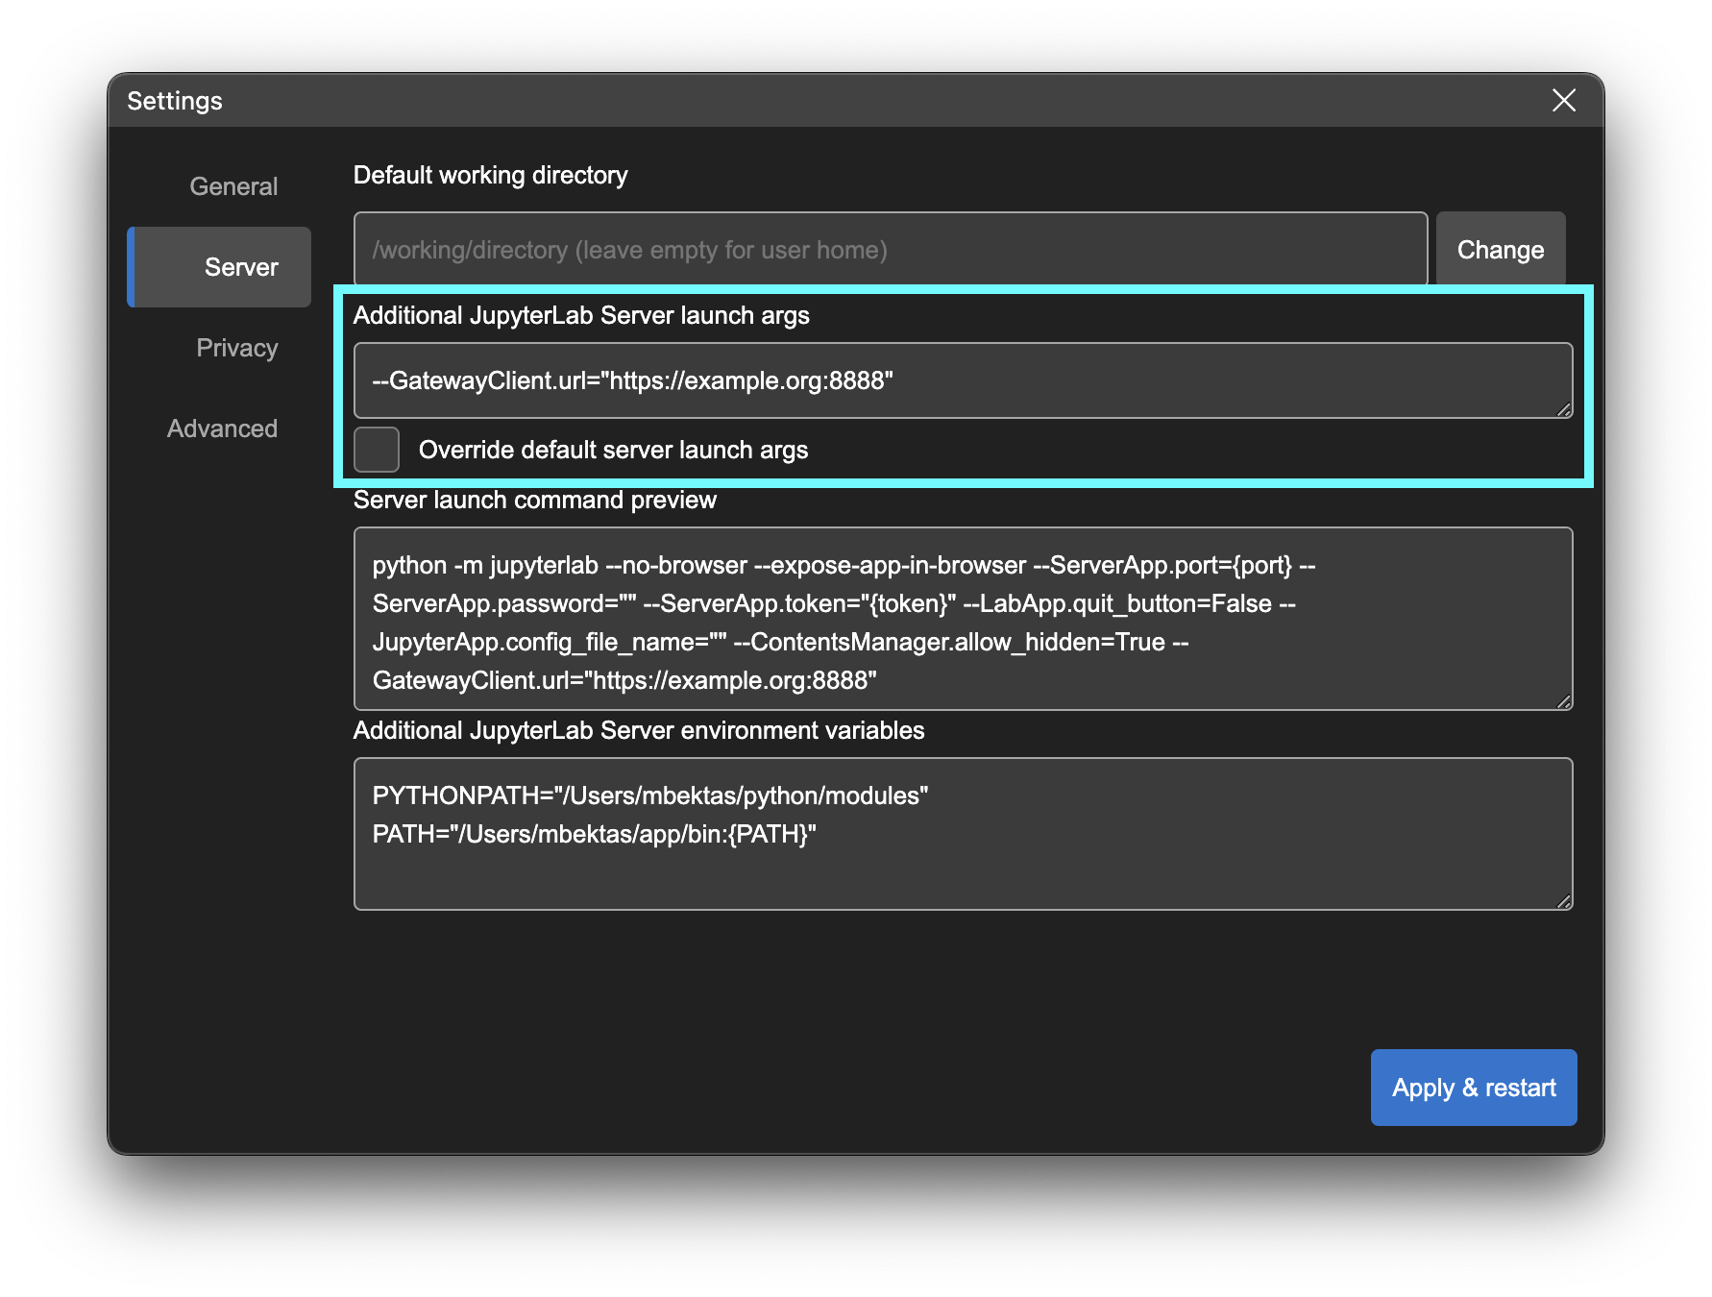The height and width of the screenshot is (1297, 1712).
Task: Click Apply & restart
Action: click(1474, 1088)
